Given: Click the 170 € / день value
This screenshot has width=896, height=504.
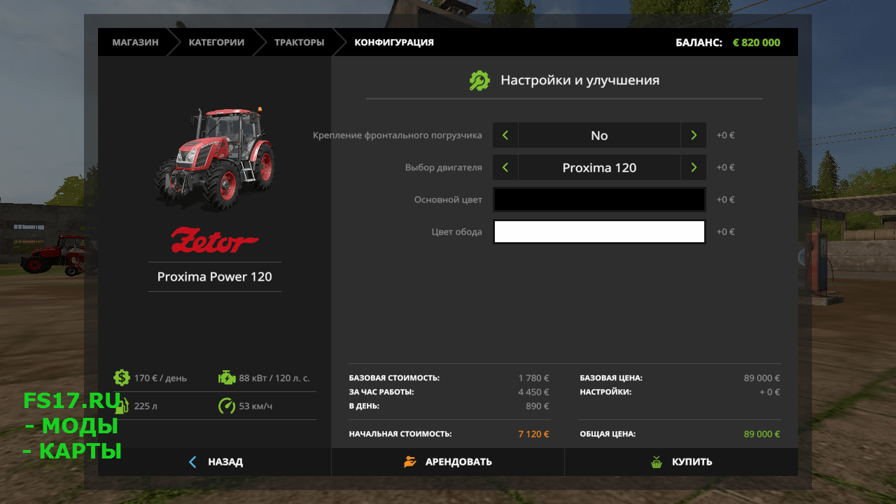Looking at the screenshot, I should (160, 378).
